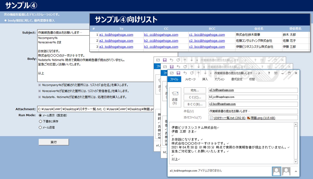Click the mail body scrollbar down arrow
313x179 pixels.
(296, 162)
